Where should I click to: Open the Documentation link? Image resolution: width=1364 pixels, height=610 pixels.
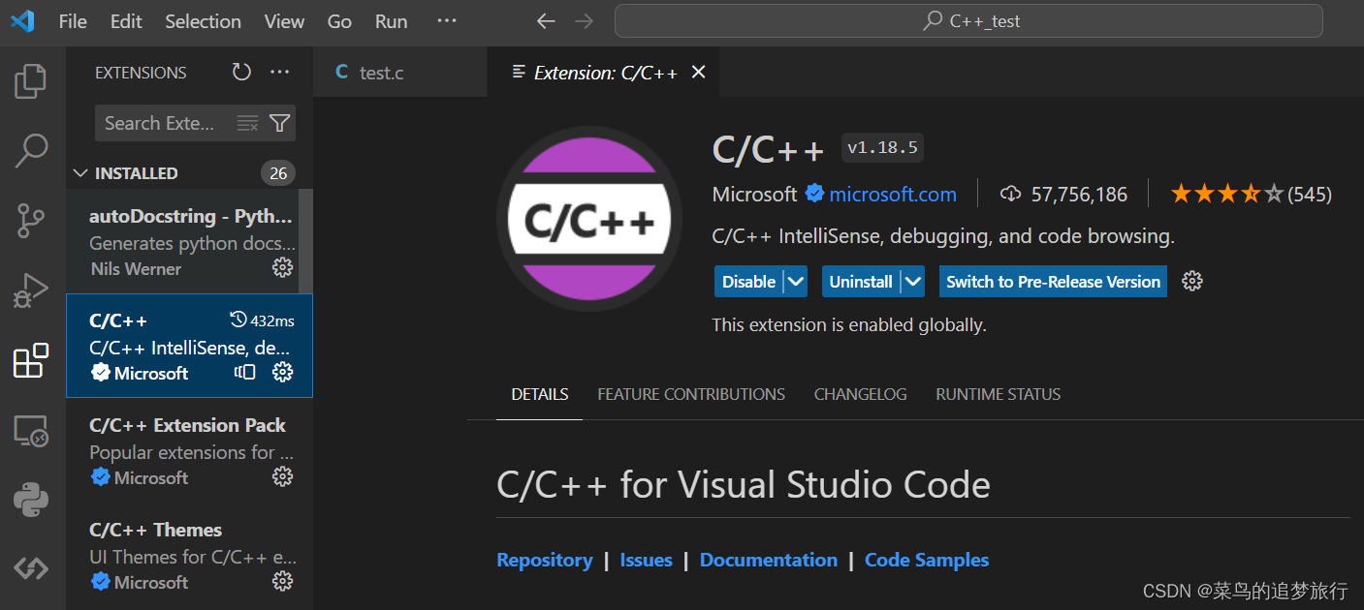[769, 560]
